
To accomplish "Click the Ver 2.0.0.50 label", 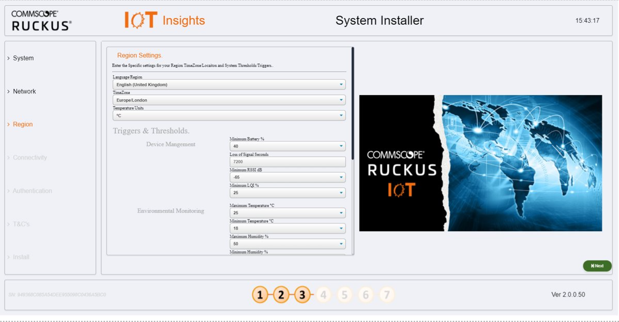I will [568, 295].
